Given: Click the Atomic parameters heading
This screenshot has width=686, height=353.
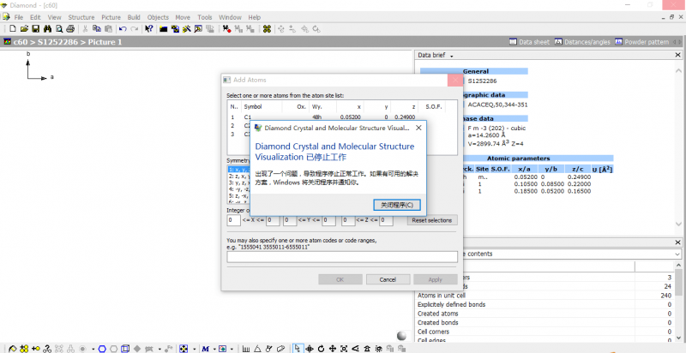Looking at the screenshot, I should (x=518, y=159).
